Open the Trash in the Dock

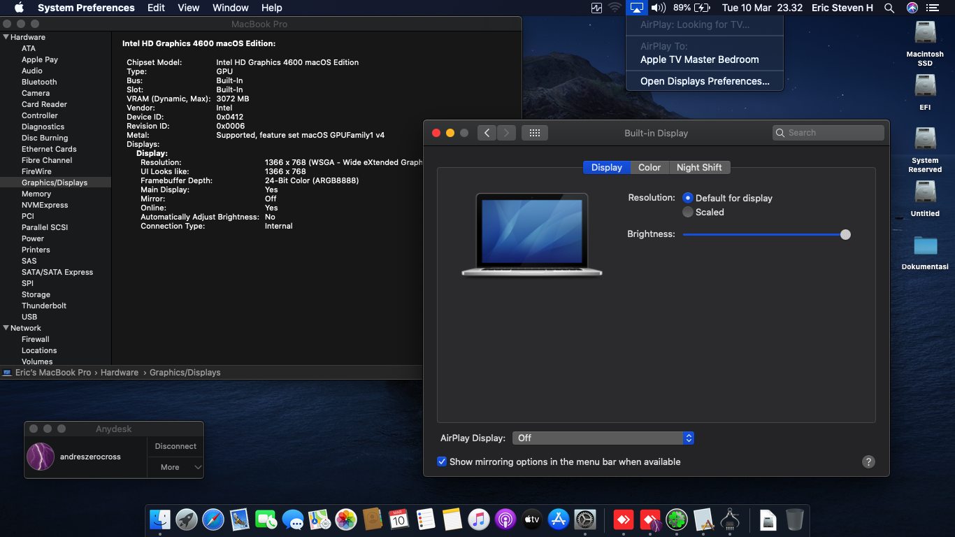click(795, 520)
